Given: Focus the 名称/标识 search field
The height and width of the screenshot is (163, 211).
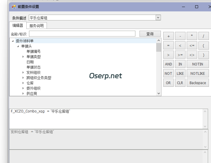Looking at the screenshot, I should click(x=82, y=34).
